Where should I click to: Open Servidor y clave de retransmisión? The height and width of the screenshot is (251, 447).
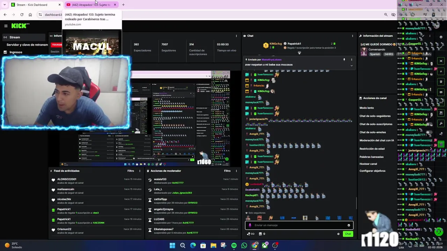point(27,45)
